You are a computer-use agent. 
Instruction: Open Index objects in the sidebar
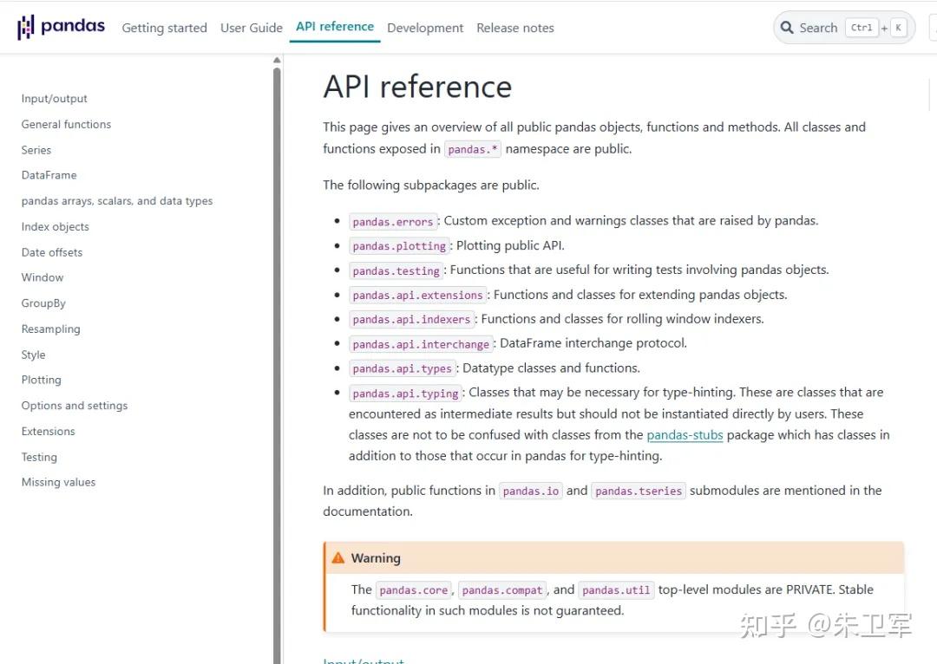click(55, 226)
